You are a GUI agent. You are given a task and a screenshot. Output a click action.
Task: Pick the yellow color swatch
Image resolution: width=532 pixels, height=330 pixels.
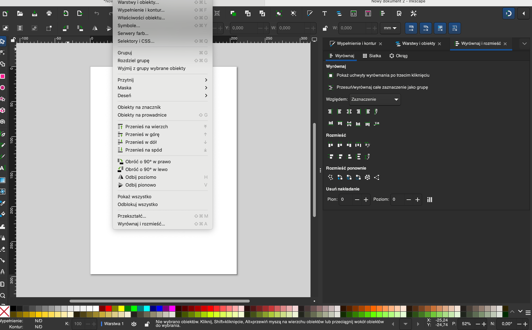coord(121,308)
